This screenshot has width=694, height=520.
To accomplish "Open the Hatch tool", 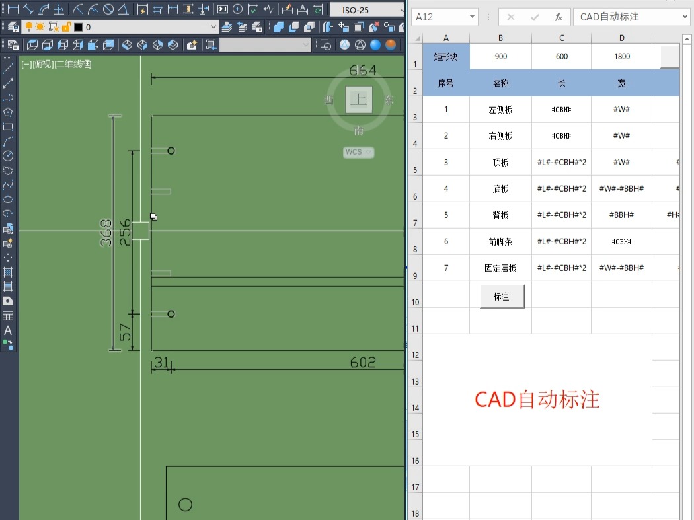I will click(8, 272).
